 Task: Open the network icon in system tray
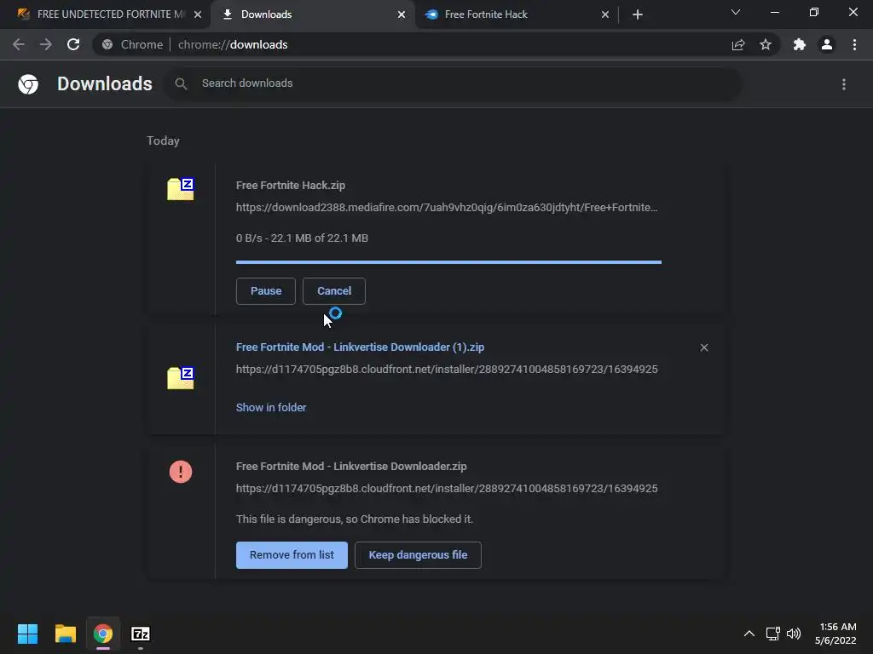pos(772,634)
